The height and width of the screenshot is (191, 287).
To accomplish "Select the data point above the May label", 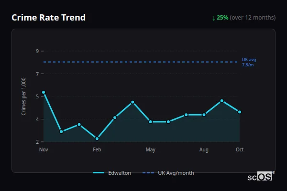I will [x=151, y=122].
